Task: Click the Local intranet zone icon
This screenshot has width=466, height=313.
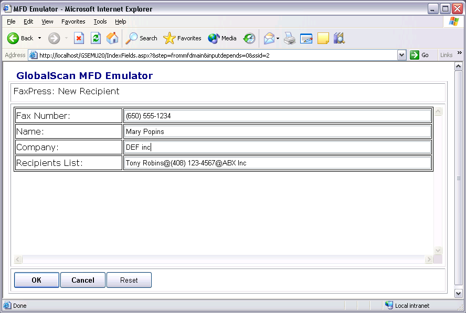Action: tap(389, 305)
